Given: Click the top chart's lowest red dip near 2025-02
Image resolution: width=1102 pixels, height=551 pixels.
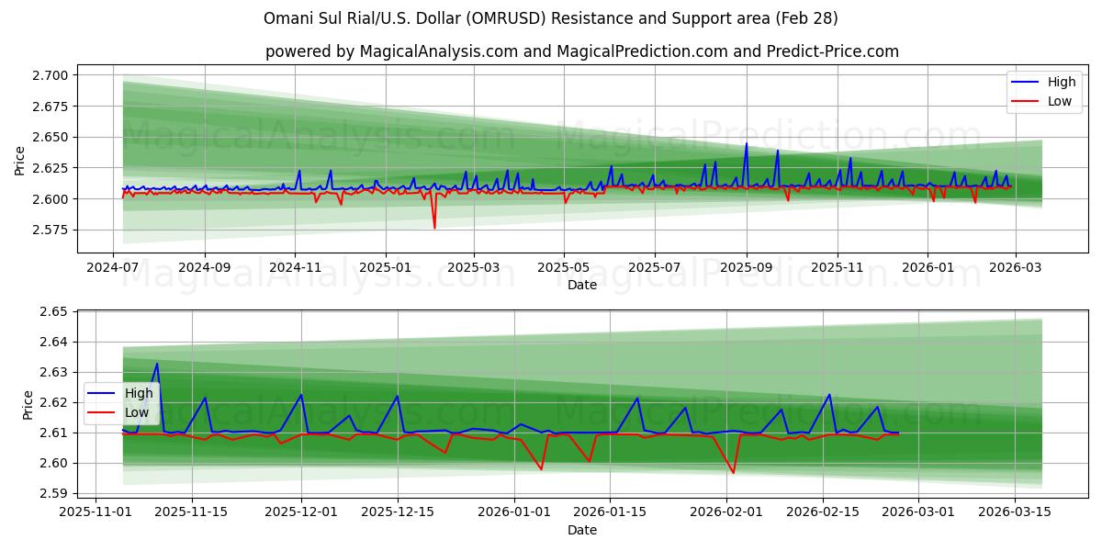Looking at the screenshot, I should pos(434,228).
